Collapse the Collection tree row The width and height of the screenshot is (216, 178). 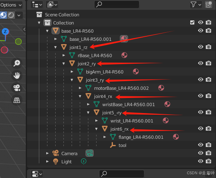coord(39,23)
